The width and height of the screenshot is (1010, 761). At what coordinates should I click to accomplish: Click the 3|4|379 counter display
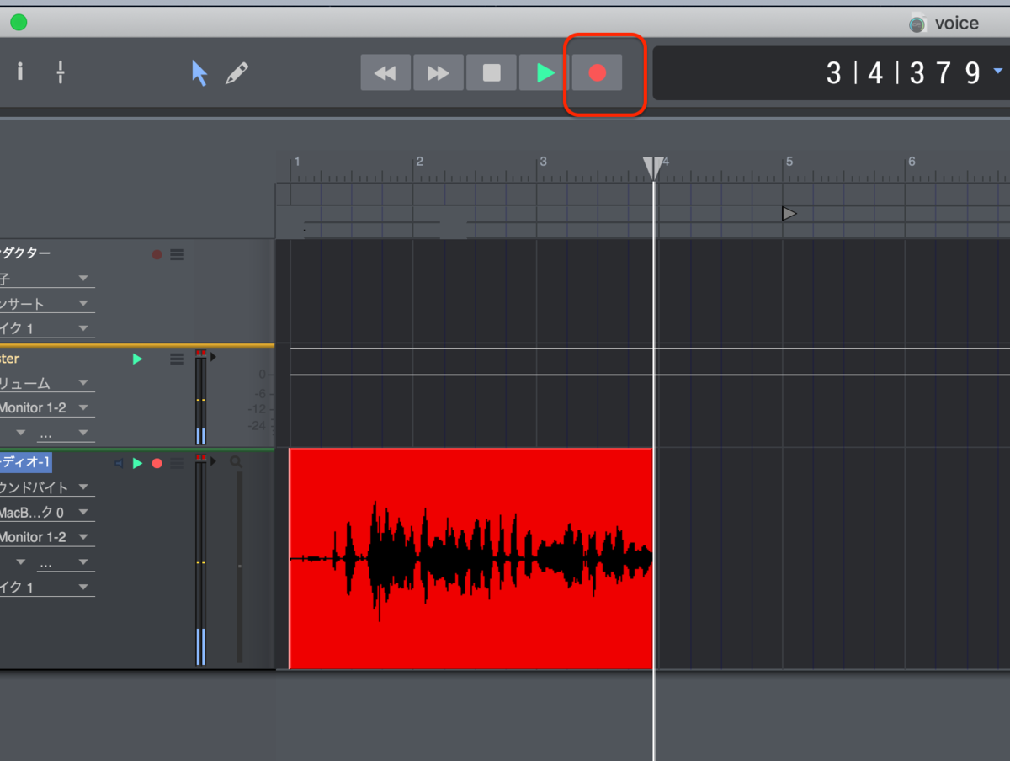click(904, 73)
